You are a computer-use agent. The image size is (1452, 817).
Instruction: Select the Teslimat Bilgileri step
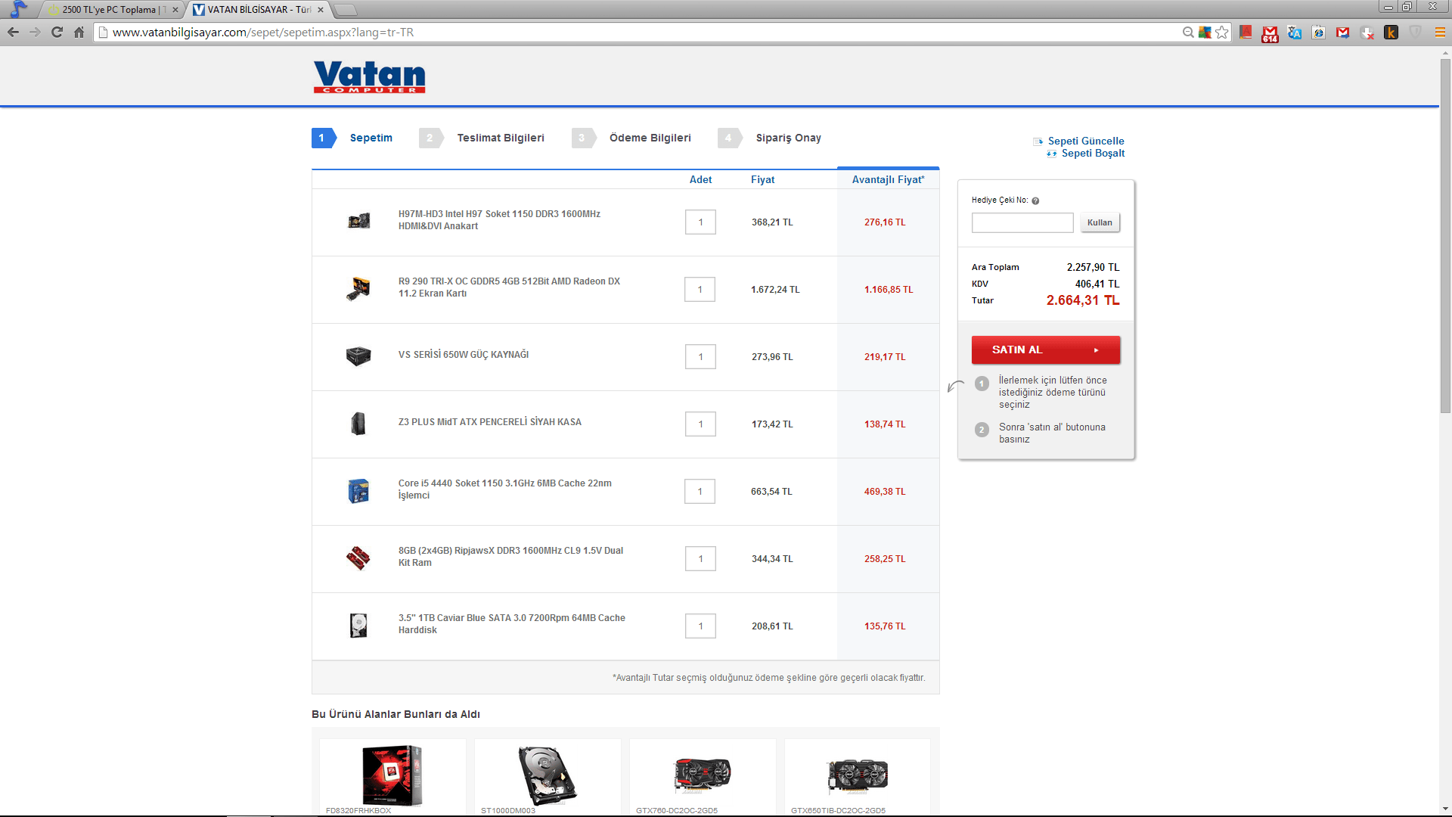click(x=500, y=138)
